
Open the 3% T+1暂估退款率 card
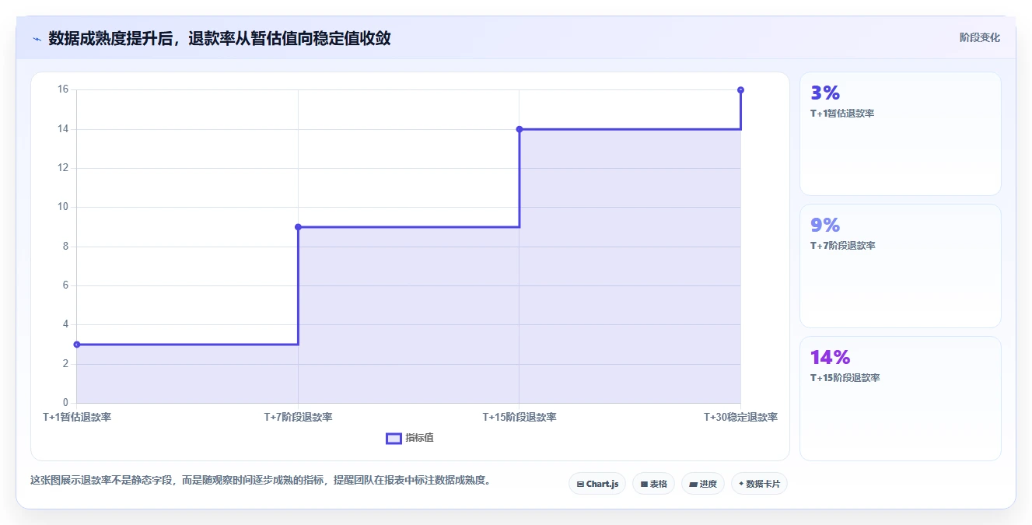[901, 134]
